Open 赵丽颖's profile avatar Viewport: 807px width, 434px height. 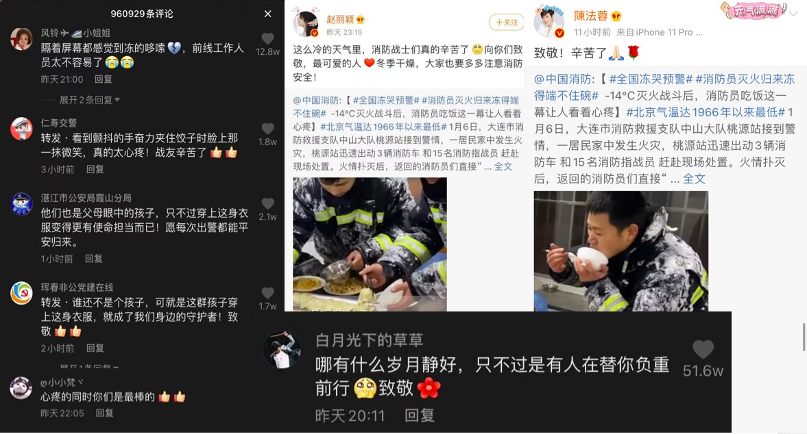pyautogui.click(x=306, y=23)
